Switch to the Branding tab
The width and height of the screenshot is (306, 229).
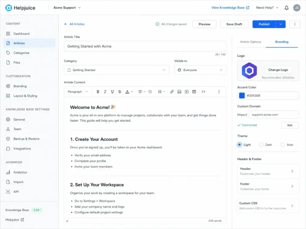(281, 42)
